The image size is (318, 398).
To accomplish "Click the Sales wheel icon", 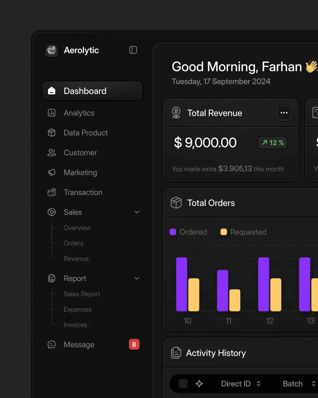I will point(52,212).
